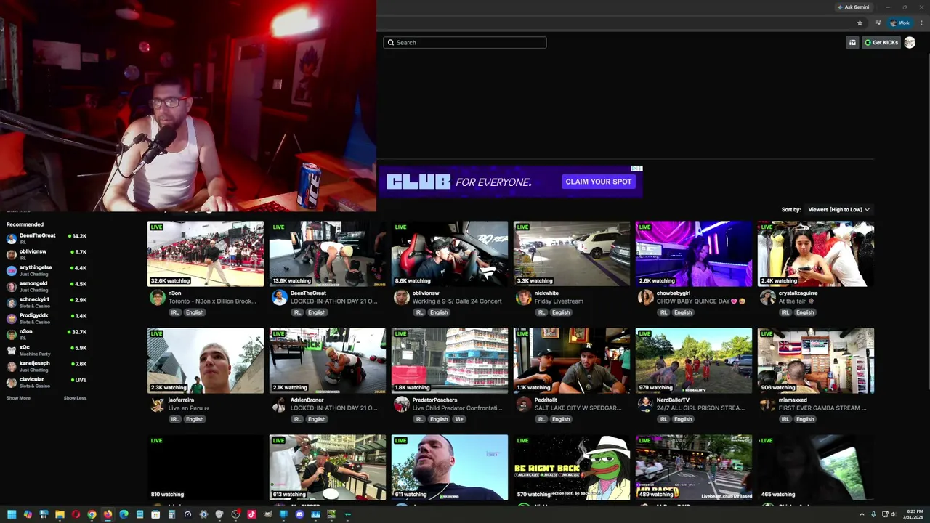
Task: Open the 'Friday Livestream' stream title link
Action: pos(559,301)
